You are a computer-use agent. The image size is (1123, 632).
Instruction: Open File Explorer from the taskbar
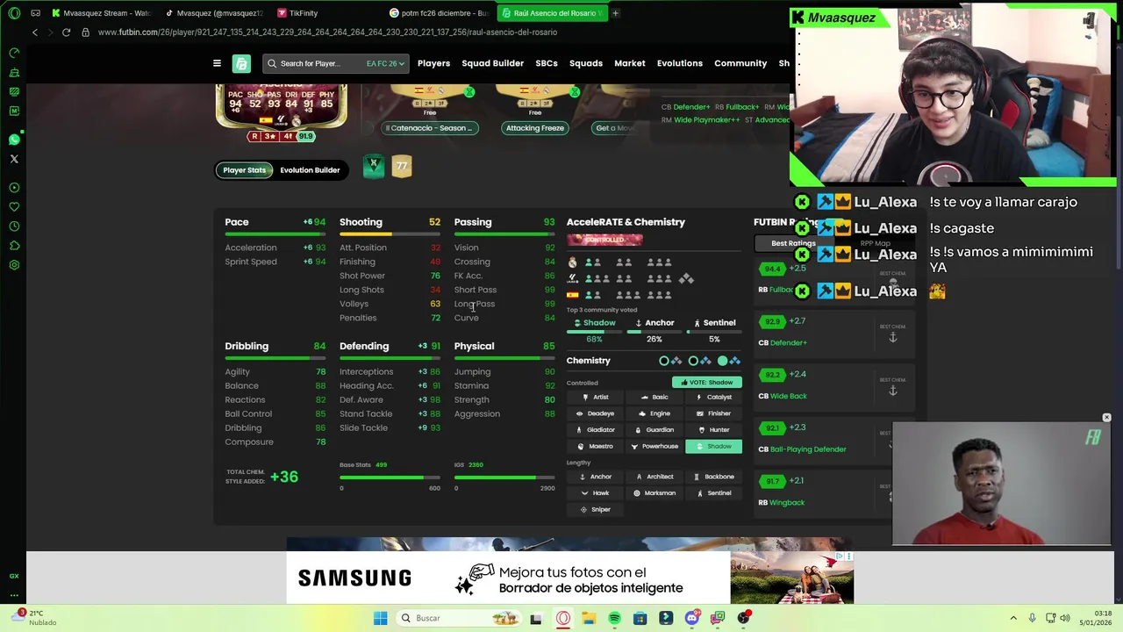pyautogui.click(x=589, y=618)
